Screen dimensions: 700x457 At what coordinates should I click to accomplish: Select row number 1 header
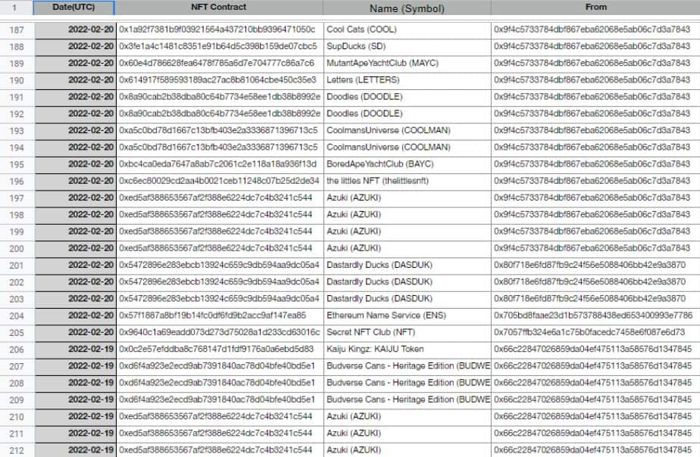click(16, 8)
